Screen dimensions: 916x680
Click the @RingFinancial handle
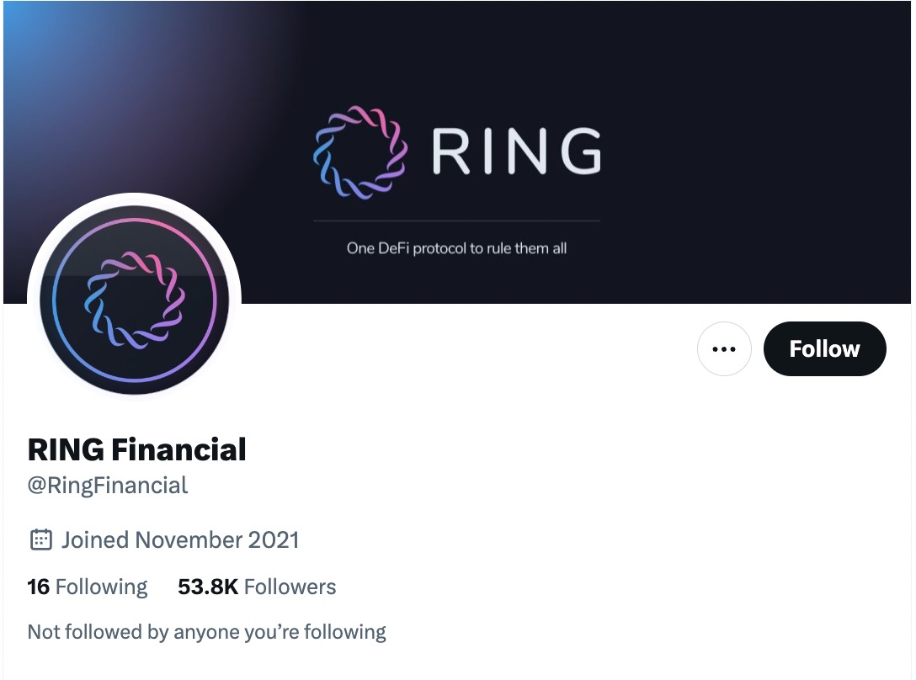coord(108,486)
